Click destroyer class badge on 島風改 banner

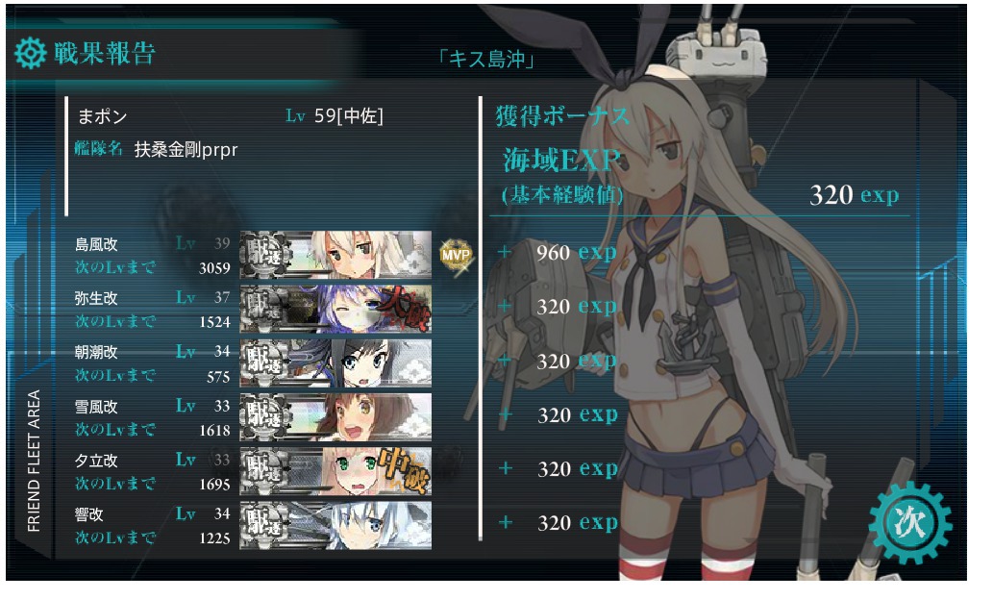pyautogui.click(x=266, y=255)
